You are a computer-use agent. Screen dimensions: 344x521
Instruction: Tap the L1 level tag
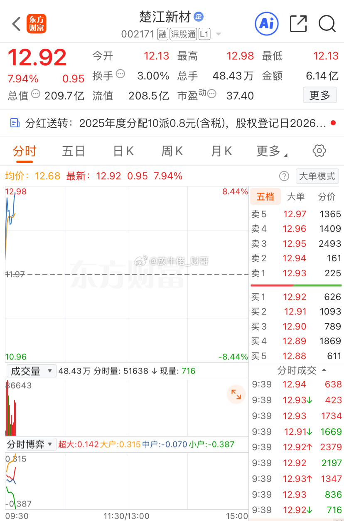(x=204, y=34)
